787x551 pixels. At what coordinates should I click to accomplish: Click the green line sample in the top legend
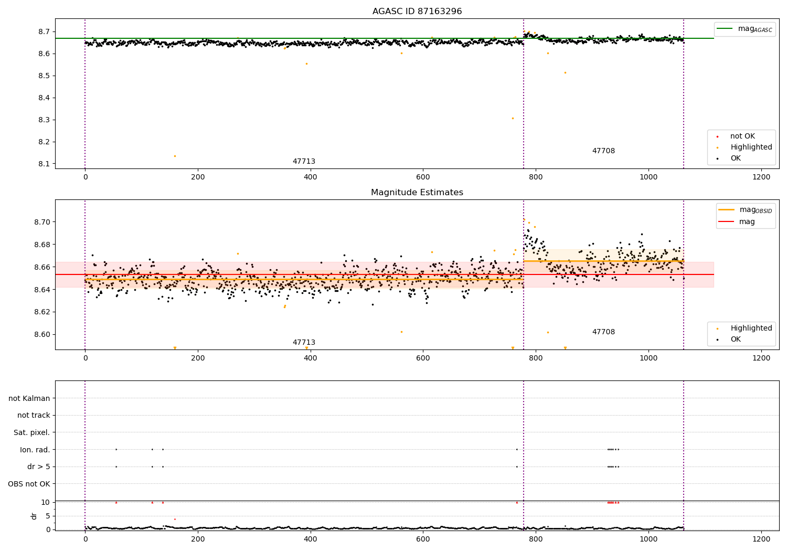(725, 28)
